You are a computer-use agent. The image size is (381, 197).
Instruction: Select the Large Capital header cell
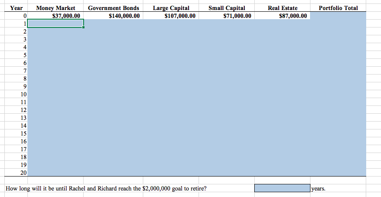click(171, 8)
